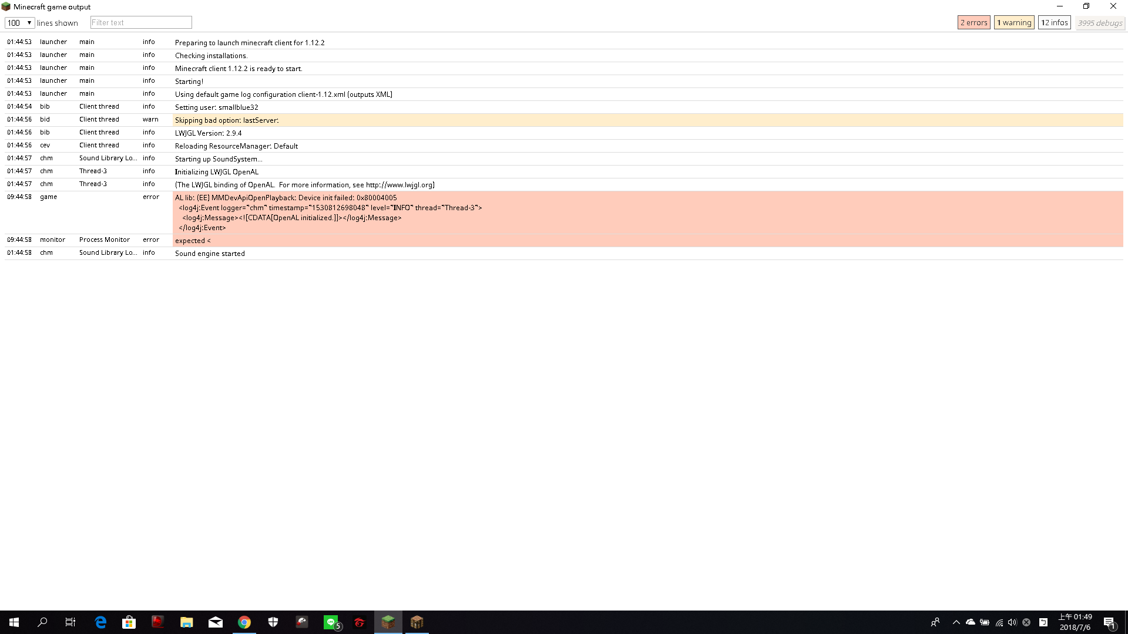Toggle the 12 infos filter
This screenshot has height=634, width=1128.
tap(1054, 22)
